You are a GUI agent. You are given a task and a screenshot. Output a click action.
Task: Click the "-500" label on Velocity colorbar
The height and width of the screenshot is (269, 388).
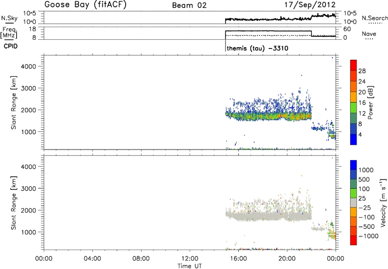pyautogui.click(x=367, y=227)
